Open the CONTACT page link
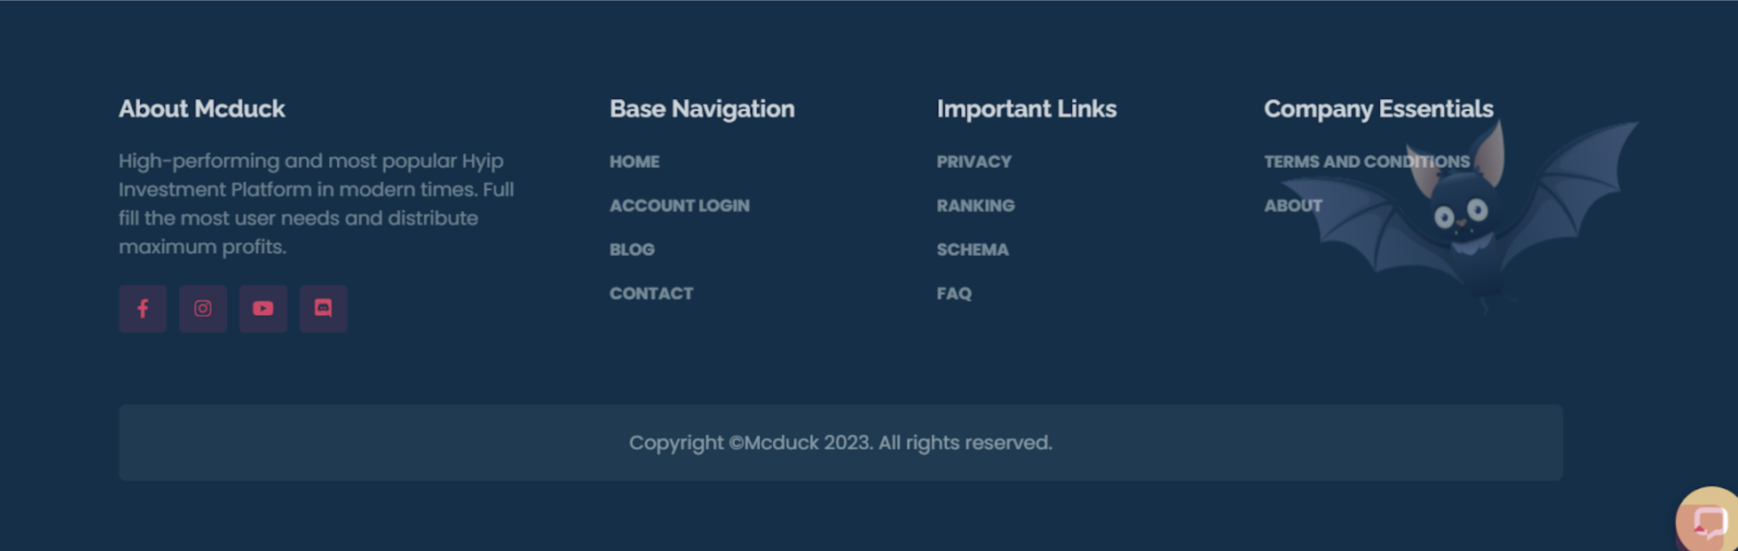Screen dimensions: 1738x551 pos(651,293)
